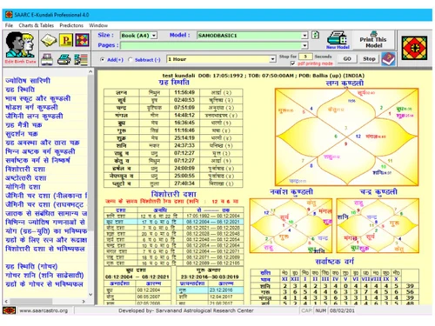
Task: Click highlighted 23:12:2016 pratyantar cell
Action: click(225, 289)
